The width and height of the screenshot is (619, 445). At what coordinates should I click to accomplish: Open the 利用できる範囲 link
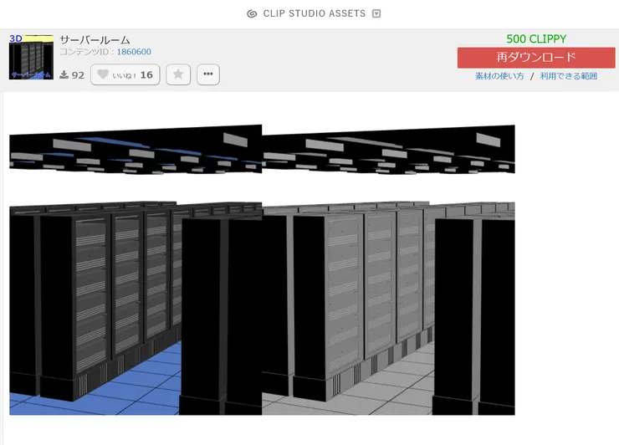[569, 76]
